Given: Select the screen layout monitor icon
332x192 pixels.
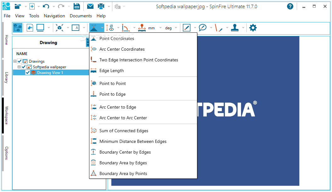Looking at the screenshot, I should 40,28.
